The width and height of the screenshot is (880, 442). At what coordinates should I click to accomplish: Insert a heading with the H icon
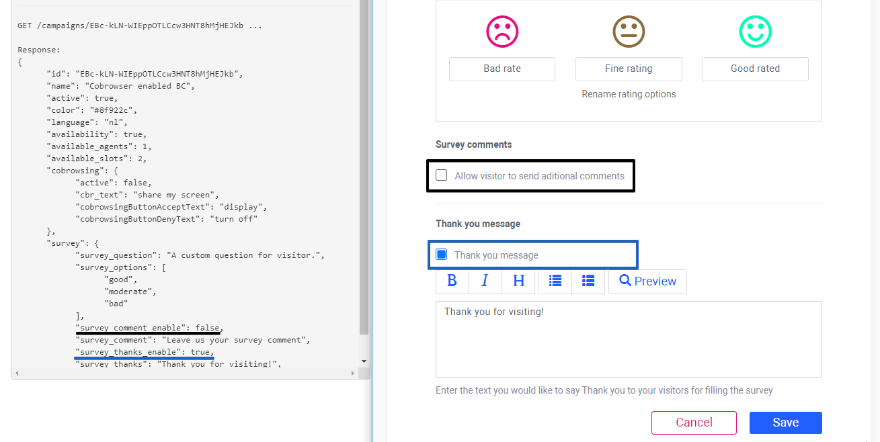tap(518, 281)
